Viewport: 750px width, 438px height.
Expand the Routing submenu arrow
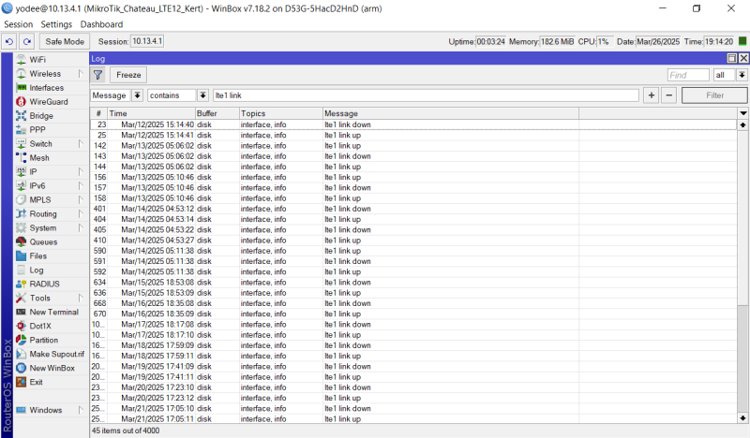point(81,214)
